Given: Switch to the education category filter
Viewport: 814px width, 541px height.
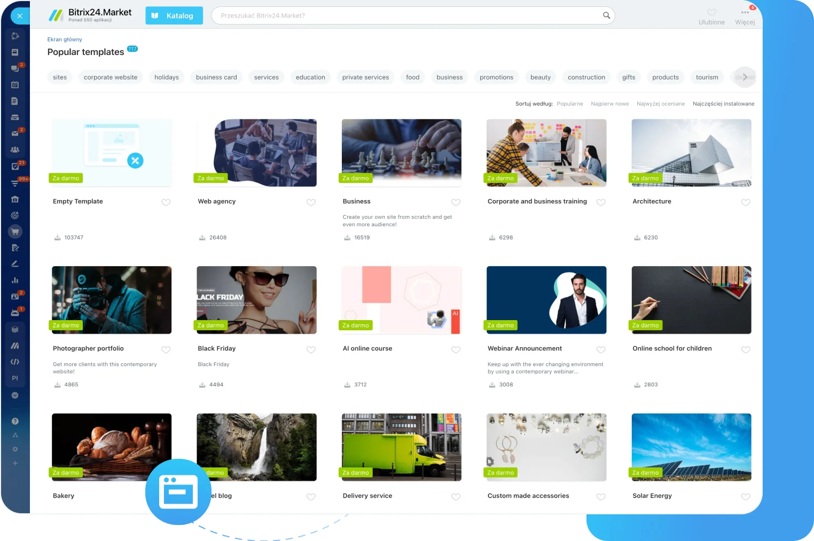Looking at the screenshot, I should click(x=310, y=77).
